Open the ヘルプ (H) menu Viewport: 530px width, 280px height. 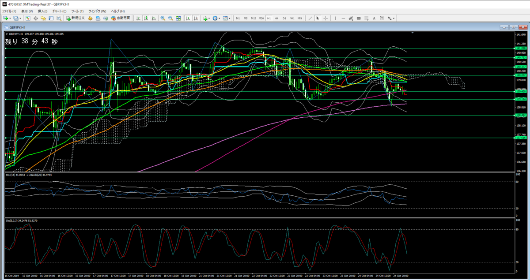pyautogui.click(x=117, y=11)
